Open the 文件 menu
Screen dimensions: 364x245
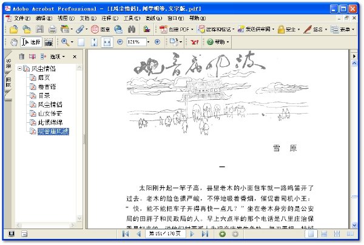[22, 18]
